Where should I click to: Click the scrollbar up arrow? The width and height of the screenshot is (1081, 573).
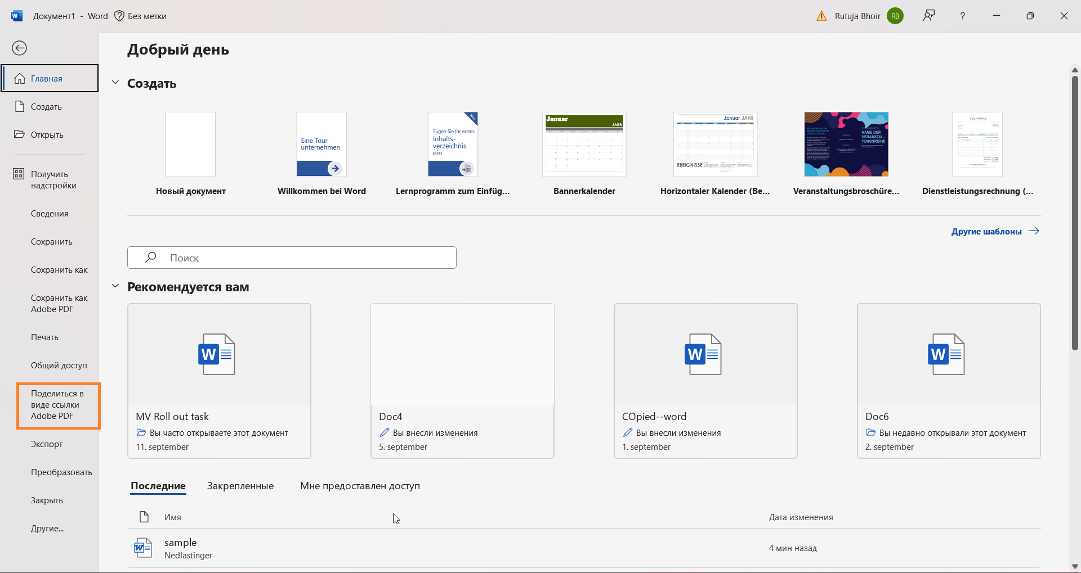point(1074,70)
